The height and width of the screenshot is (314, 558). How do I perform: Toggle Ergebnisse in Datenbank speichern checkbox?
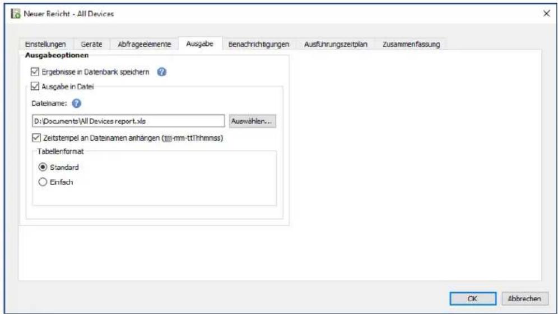point(35,72)
